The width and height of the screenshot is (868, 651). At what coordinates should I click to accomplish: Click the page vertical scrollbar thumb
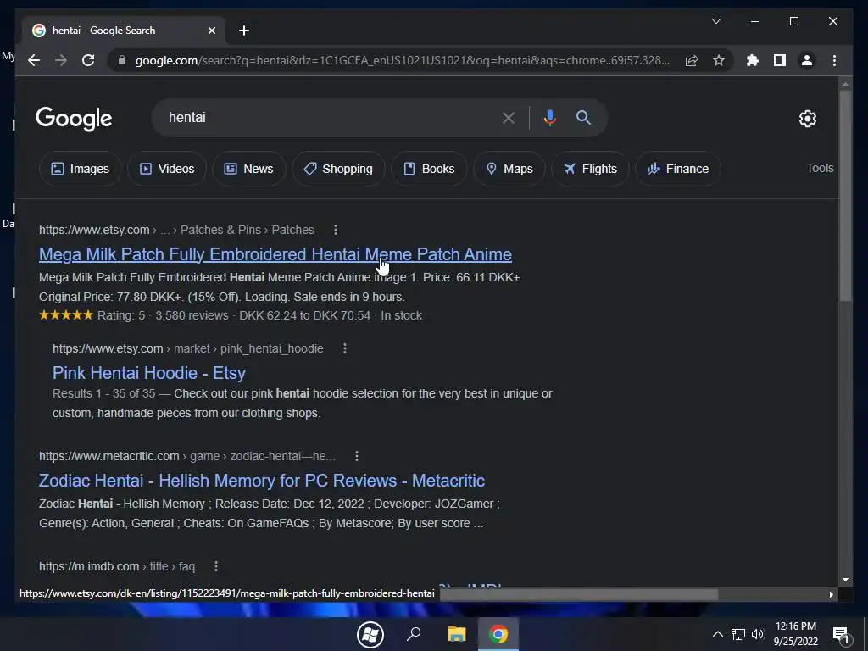pos(845,195)
